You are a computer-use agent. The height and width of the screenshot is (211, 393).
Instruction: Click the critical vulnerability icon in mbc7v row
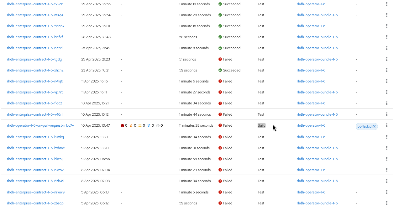tap(122, 126)
